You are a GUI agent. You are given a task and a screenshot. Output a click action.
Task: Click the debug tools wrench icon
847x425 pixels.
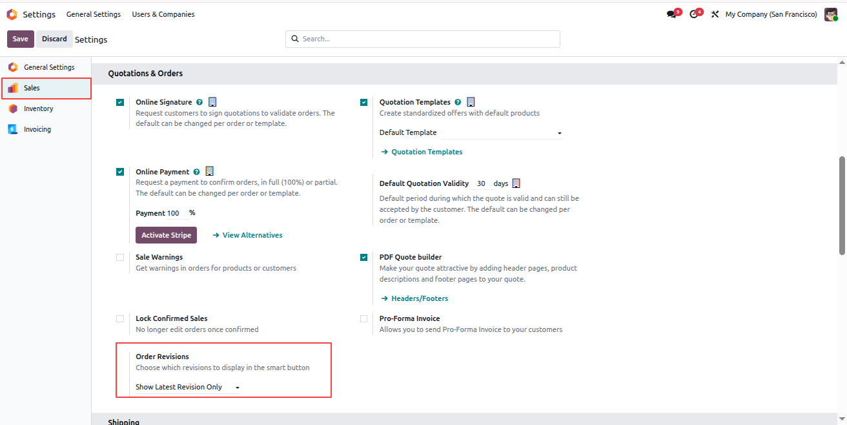pos(715,14)
